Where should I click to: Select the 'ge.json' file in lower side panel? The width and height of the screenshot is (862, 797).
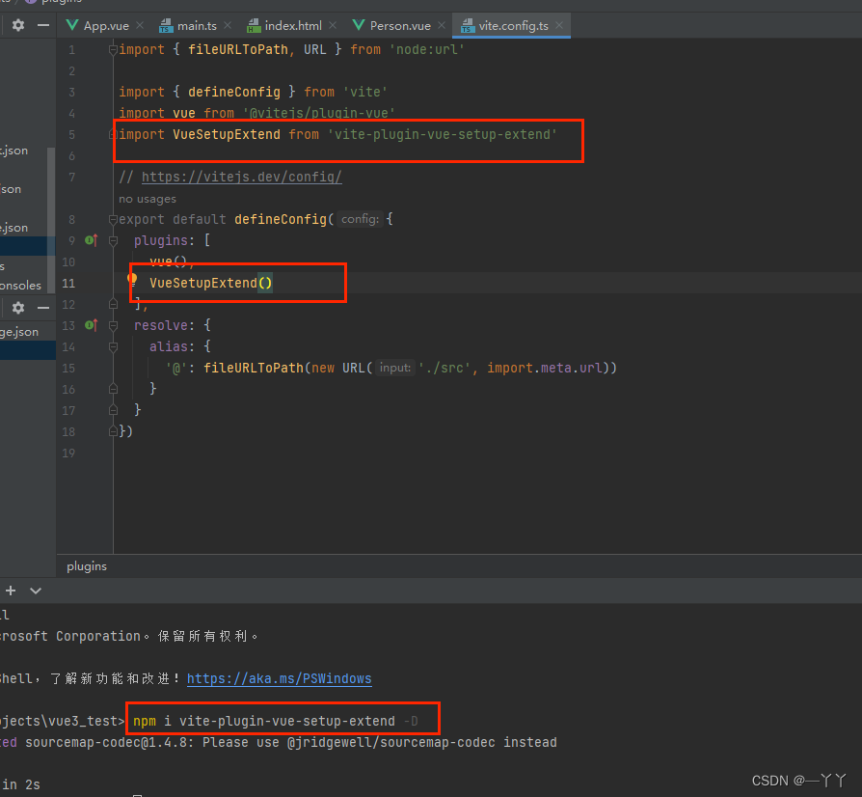coord(19,332)
